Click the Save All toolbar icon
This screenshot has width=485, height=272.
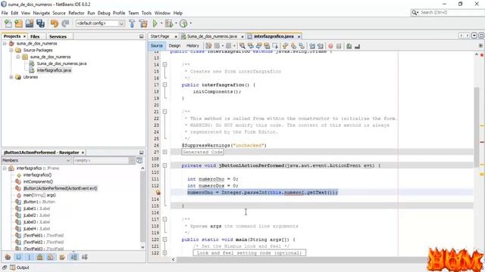point(40,23)
